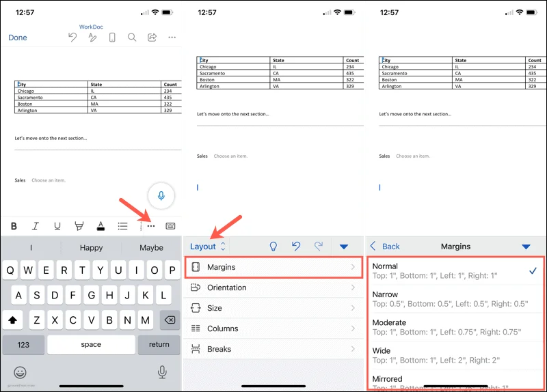The width and height of the screenshot is (547, 392).
Task: Choose the font color A button
Action: pos(101,226)
